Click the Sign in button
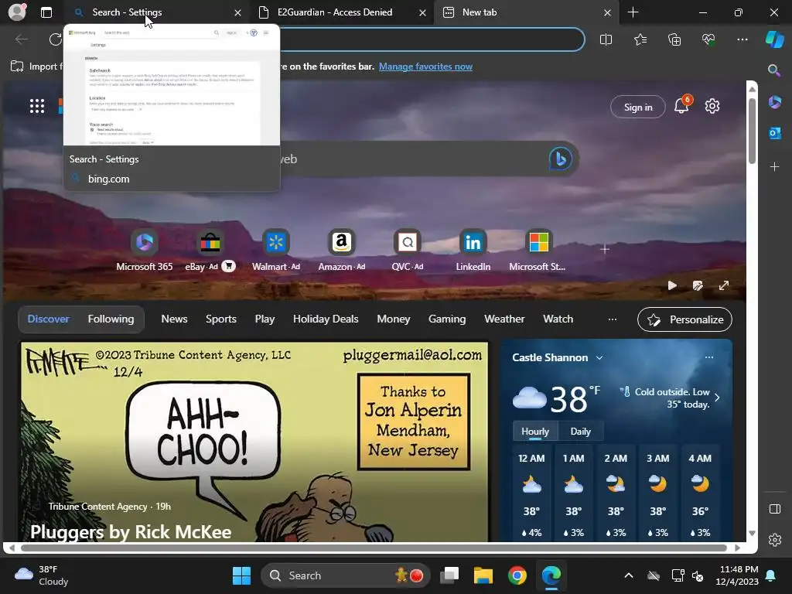 (x=638, y=107)
